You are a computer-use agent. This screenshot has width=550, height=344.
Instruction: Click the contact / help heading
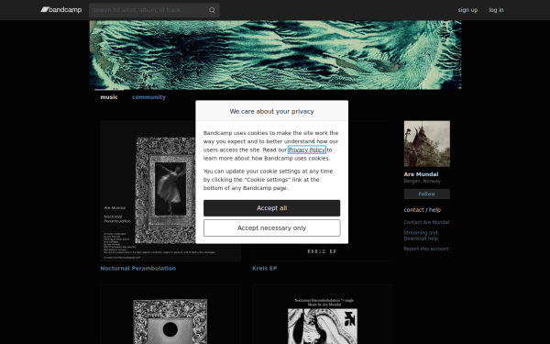(423, 210)
